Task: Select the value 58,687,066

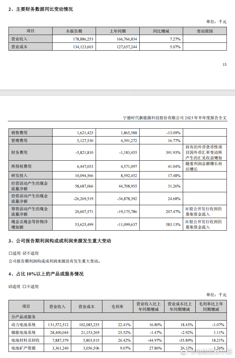Action: coord(84,186)
